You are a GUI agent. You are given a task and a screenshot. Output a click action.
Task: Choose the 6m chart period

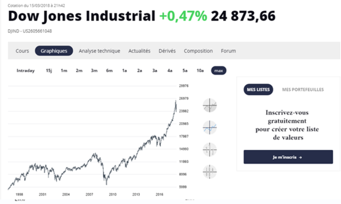point(109,71)
